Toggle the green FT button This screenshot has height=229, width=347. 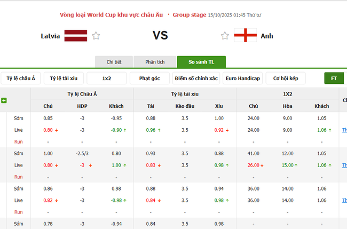(334, 78)
